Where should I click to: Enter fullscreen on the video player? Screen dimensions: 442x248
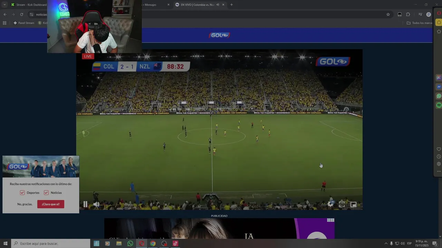pos(342,204)
